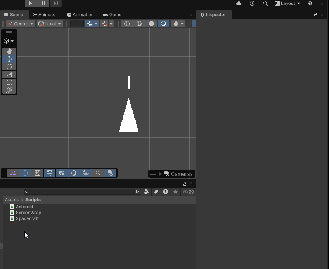The image size is (329, 269).
Task: Open Unity Cloud services icon
Action: [x=239, y=3]
